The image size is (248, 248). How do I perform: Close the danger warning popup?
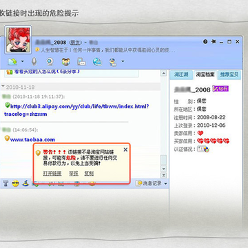pos(125,149)
